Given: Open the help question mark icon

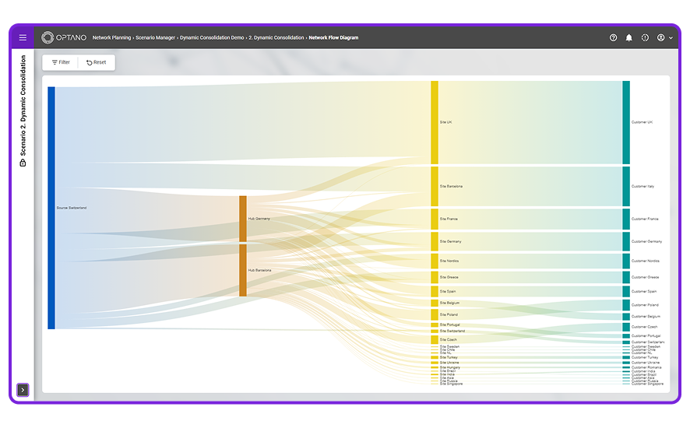Looking at the screenshot, I should tap(613, 38).
